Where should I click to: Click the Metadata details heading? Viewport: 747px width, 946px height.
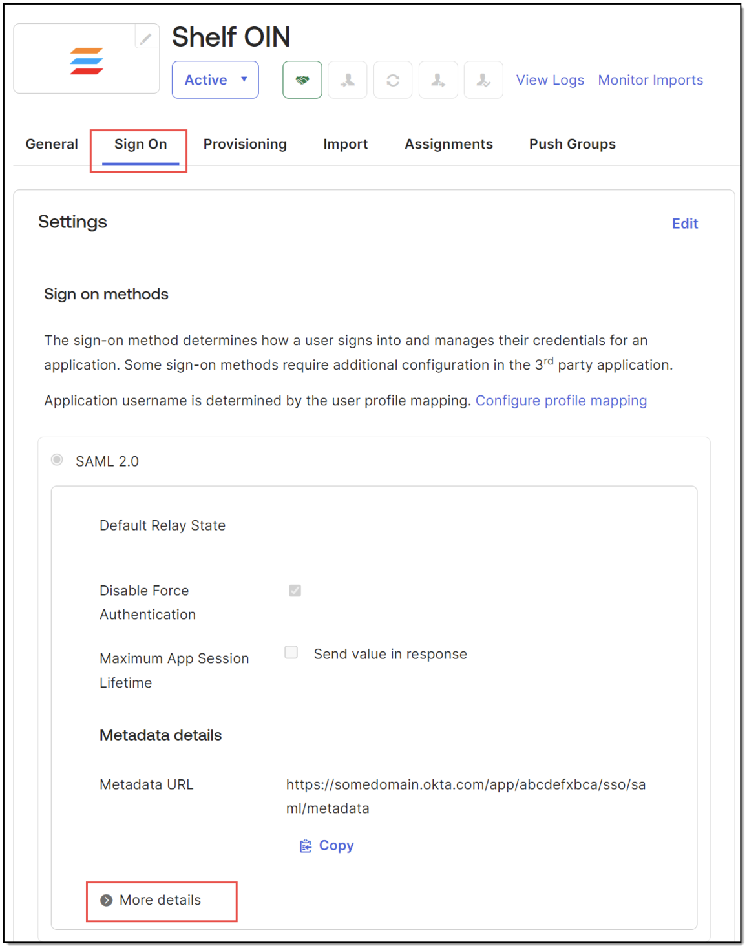click(x=160, y=735)
